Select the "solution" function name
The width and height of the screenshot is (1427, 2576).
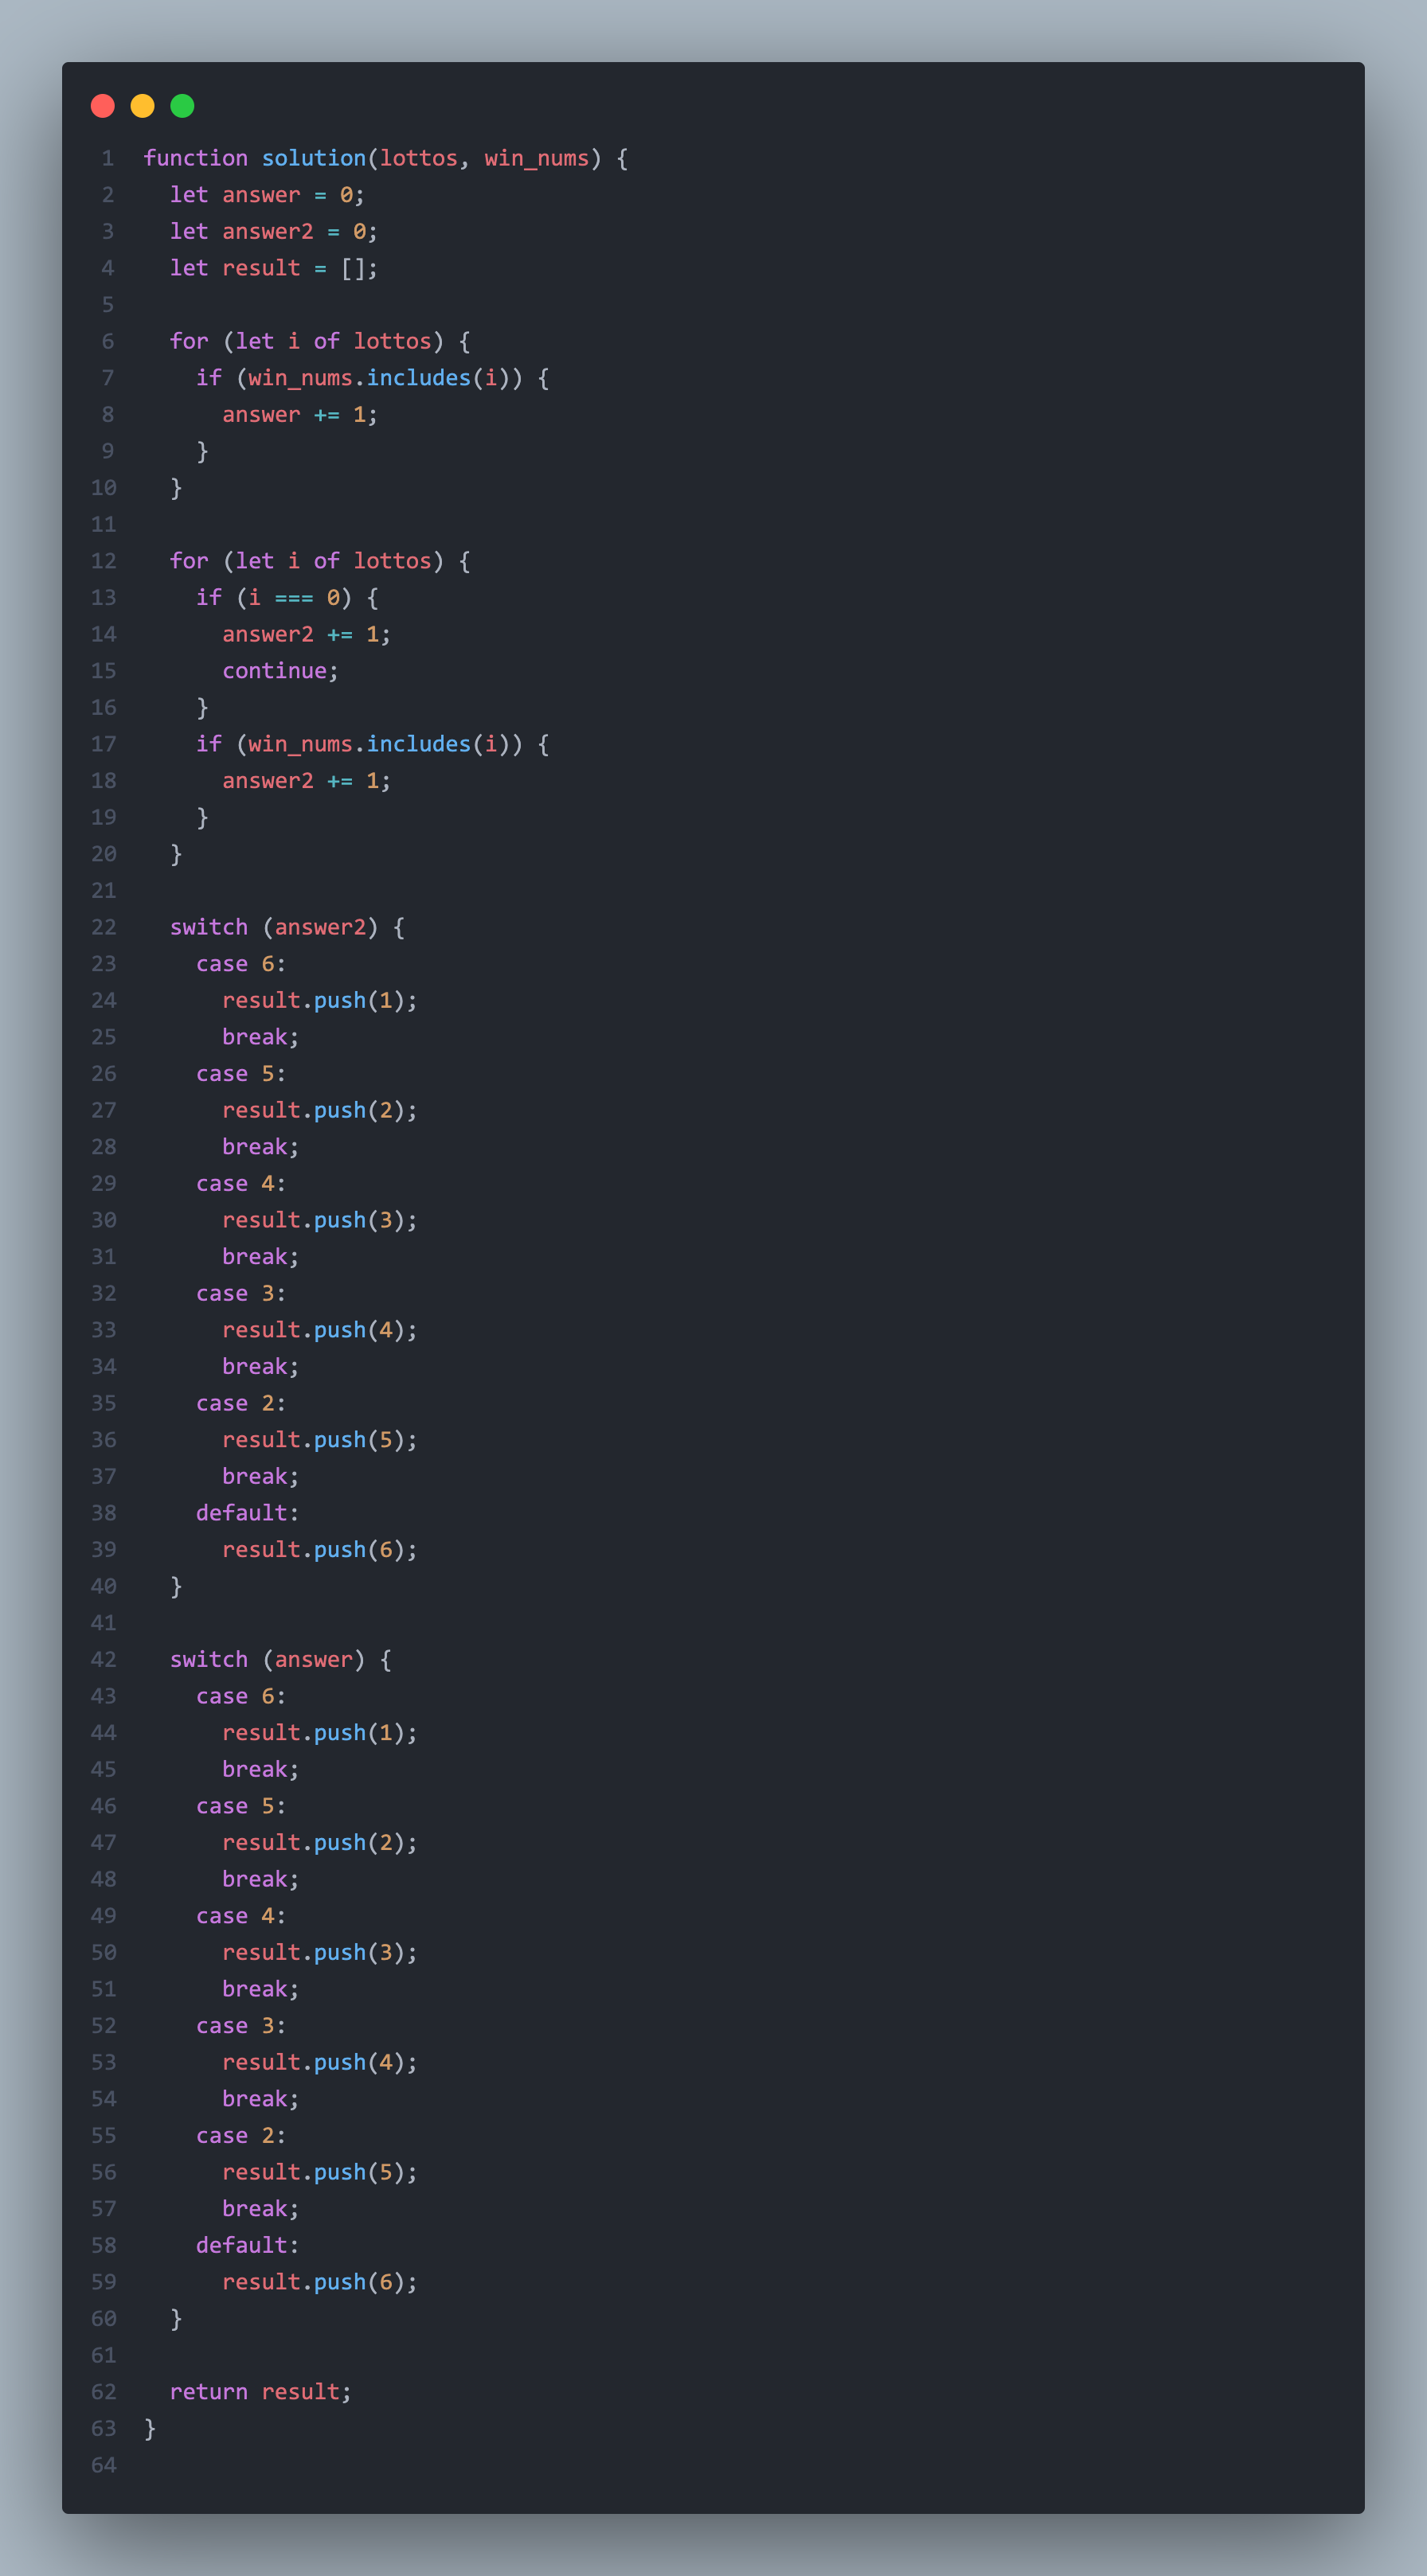[314, 158]
